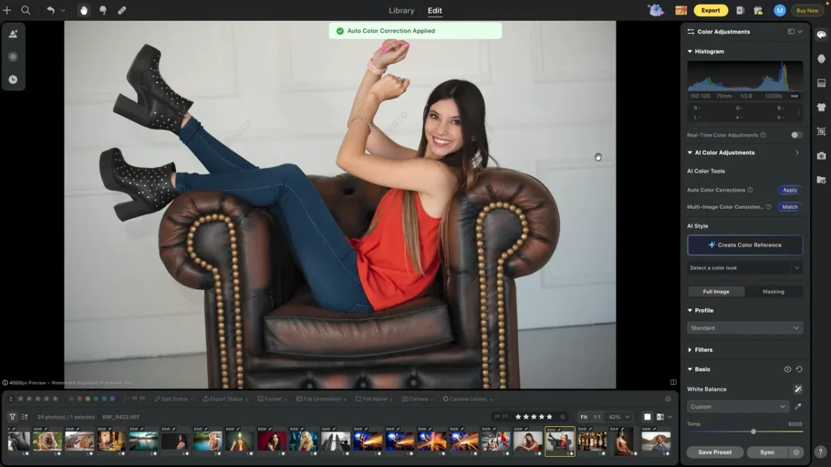Open the M user account avatar
This screenshot has width=831, height=467.
coord(780,10)
